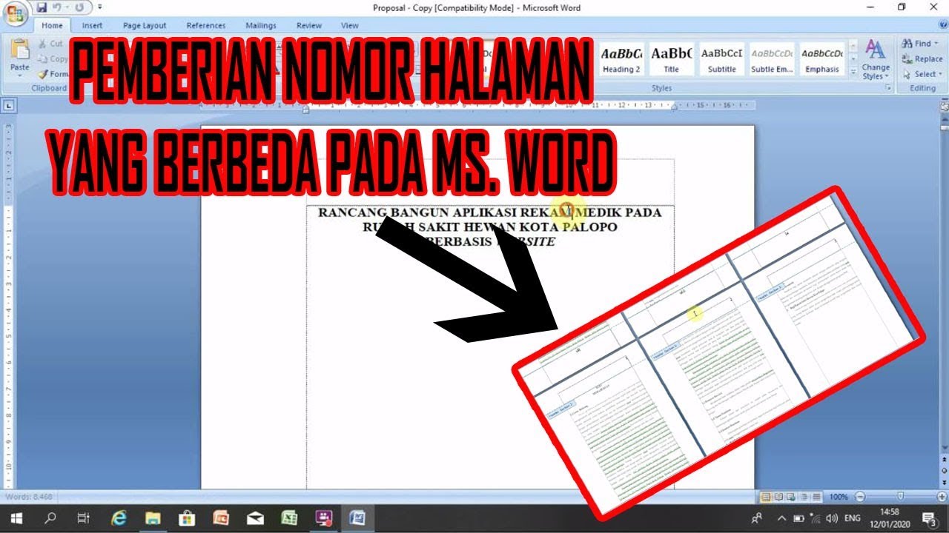Save the document from Quick Access

(42, 7)
